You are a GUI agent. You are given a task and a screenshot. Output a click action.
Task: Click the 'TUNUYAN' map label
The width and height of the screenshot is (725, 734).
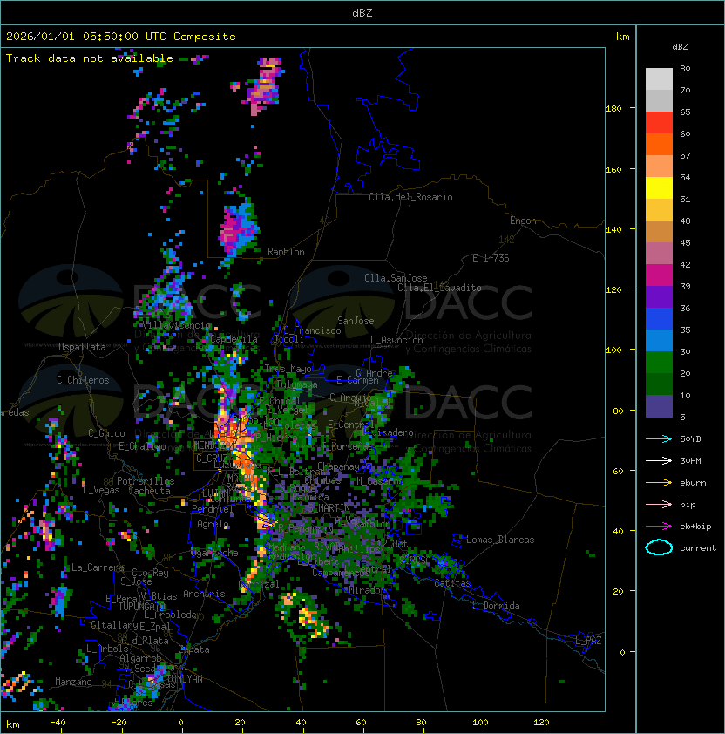click(185, 679)
